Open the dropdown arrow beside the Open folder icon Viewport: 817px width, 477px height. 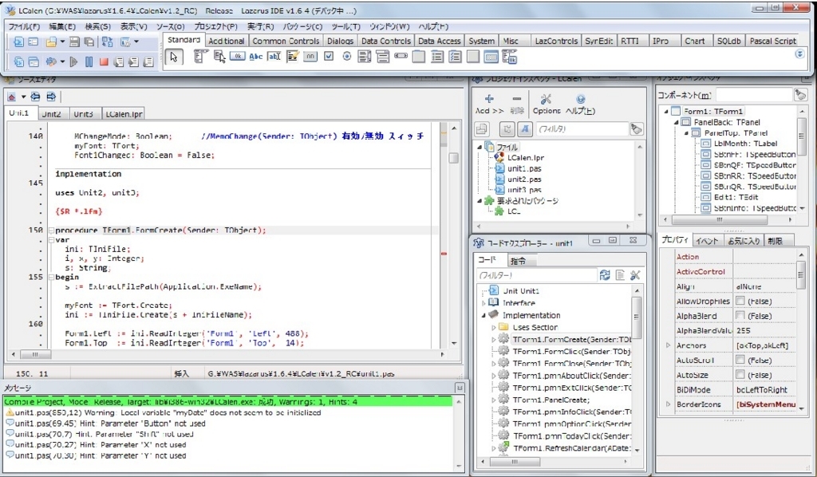point(62,41)
